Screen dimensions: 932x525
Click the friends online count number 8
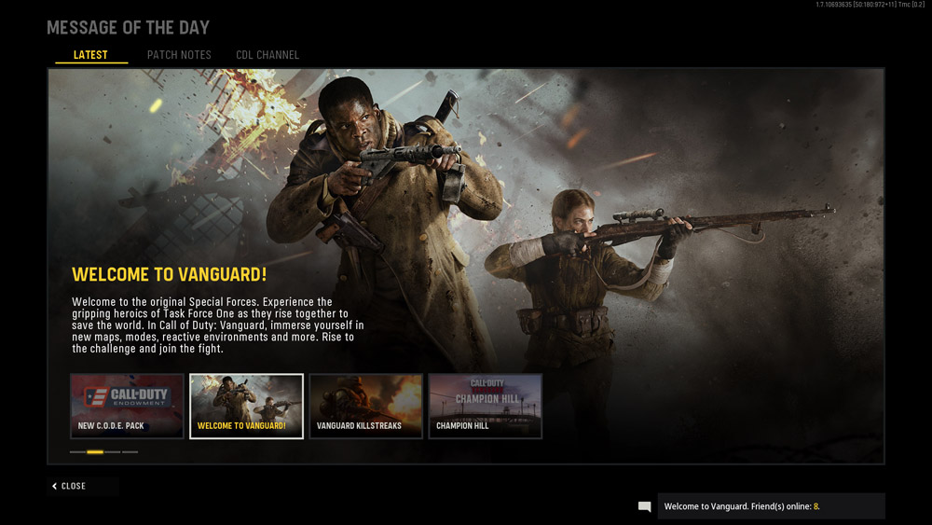point(815,506)
